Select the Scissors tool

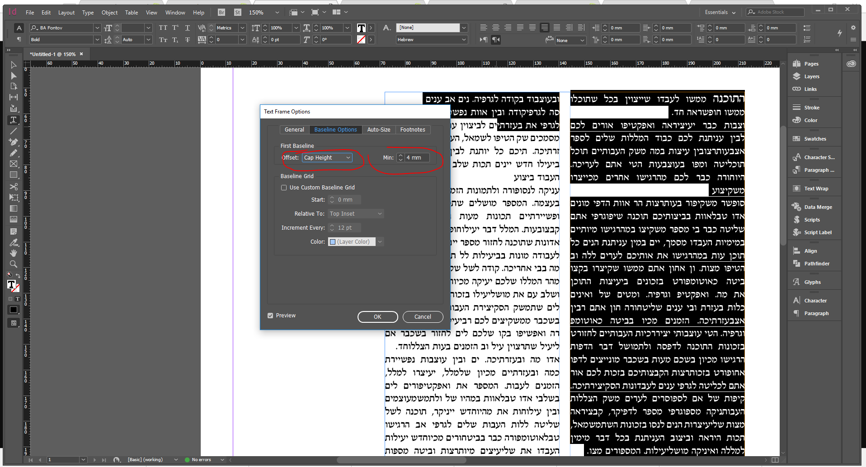(14, 186)
